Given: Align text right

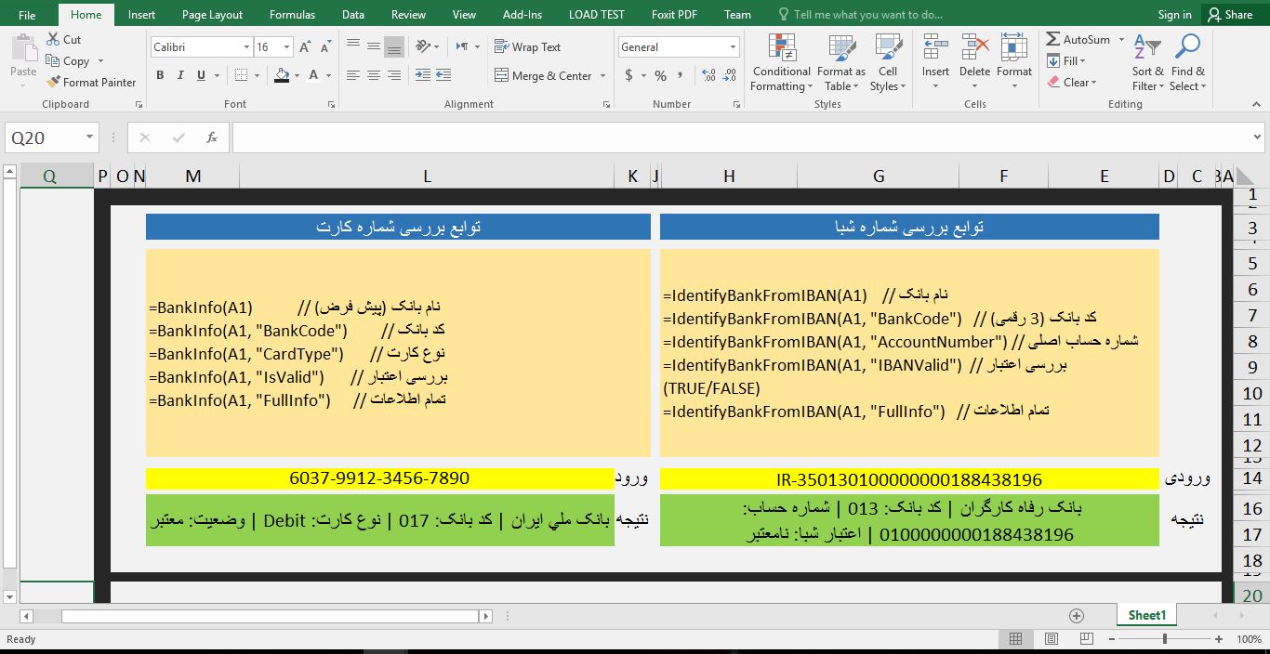Looking at the screenshot, I should (x=394, y=75).
